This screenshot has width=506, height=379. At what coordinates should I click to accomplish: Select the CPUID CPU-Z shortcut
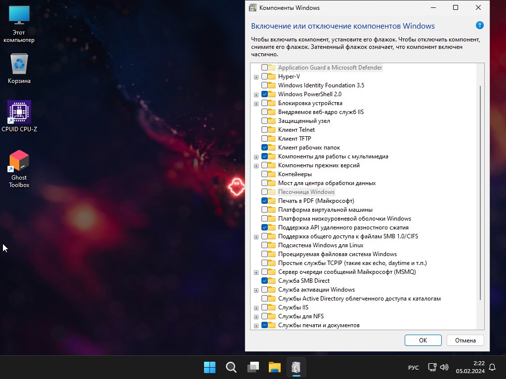[x=19, y=116]
